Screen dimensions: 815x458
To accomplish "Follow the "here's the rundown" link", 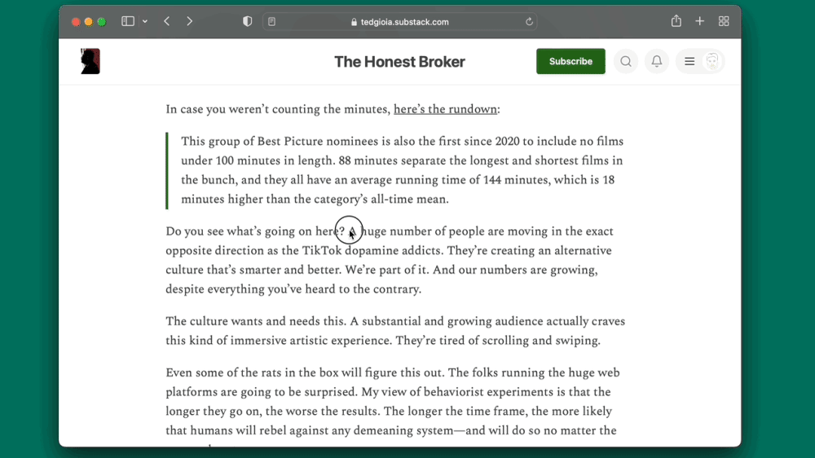I will click(x=445, y=109).
